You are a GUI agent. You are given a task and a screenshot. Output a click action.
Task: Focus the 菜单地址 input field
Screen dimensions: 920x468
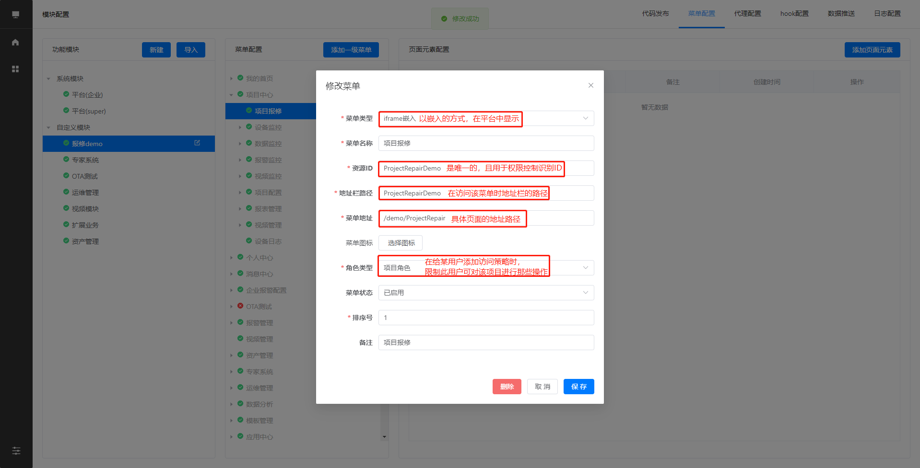pyautogui.click(x=486, y=218)
